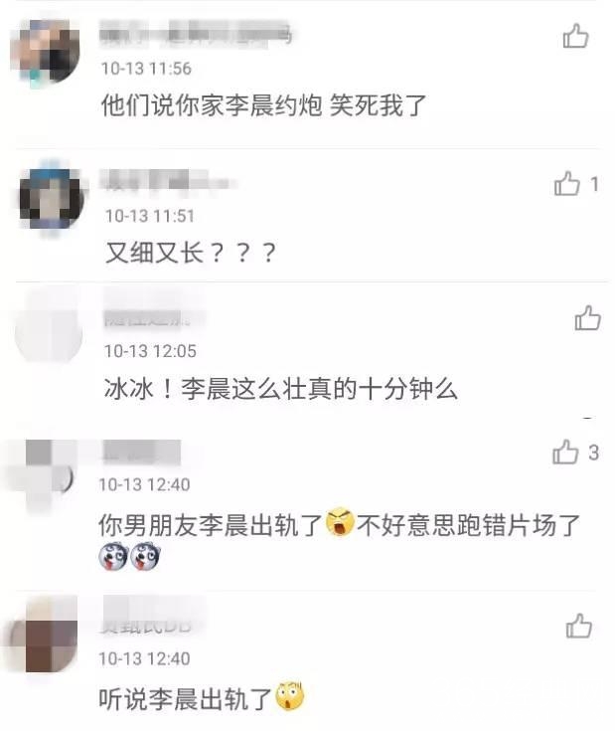Image resolution: width=615 pixels, height=731 pixels.
Task: Select comment text 又细又长？？？
Action: (191, 254)
